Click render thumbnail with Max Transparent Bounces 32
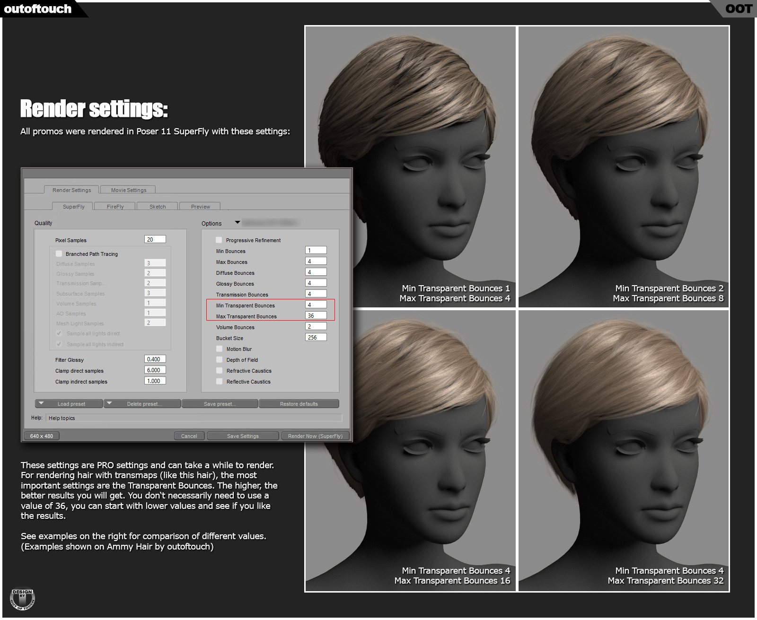757x620 pixels. click(624, 450)
